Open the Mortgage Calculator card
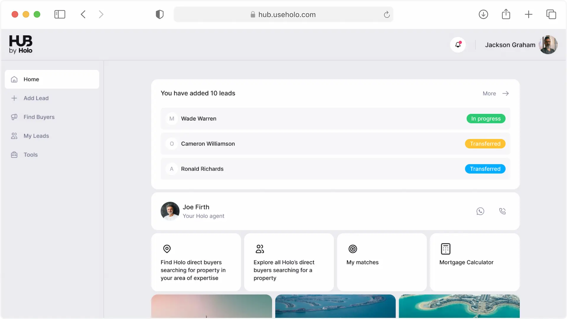Screen dimensions: 567x319 (475, 262)
